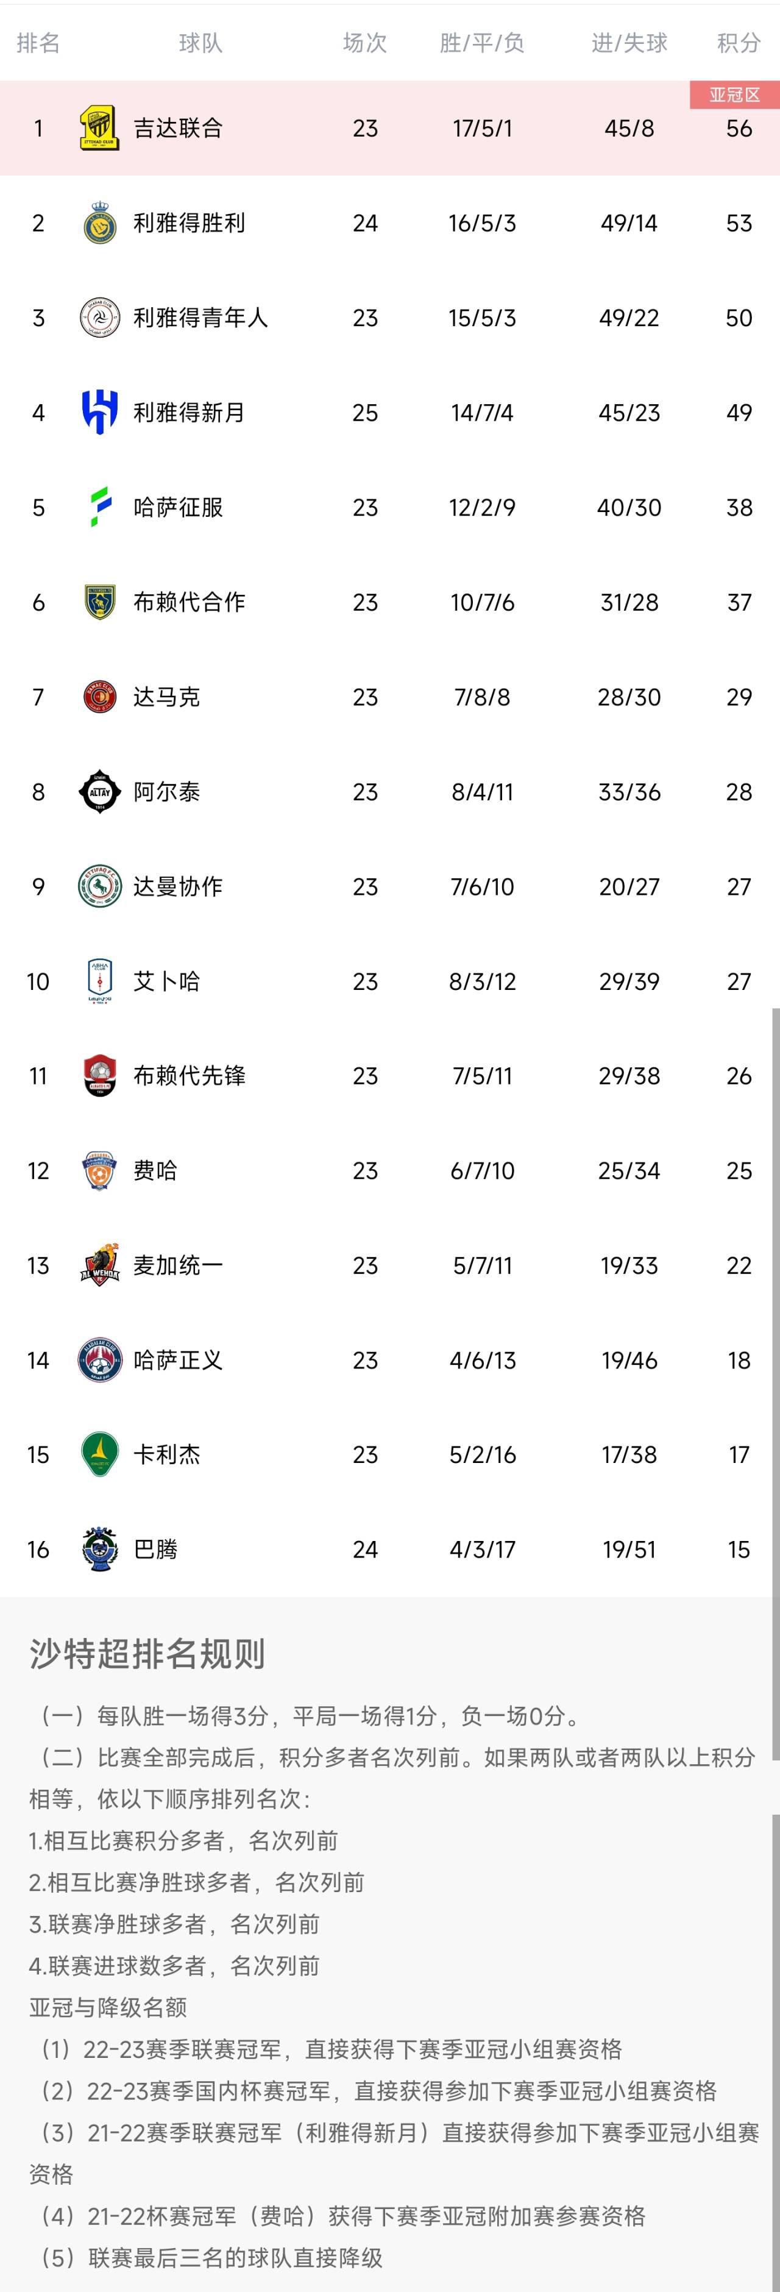Select the 积分 column header

[x=739, y=43]
